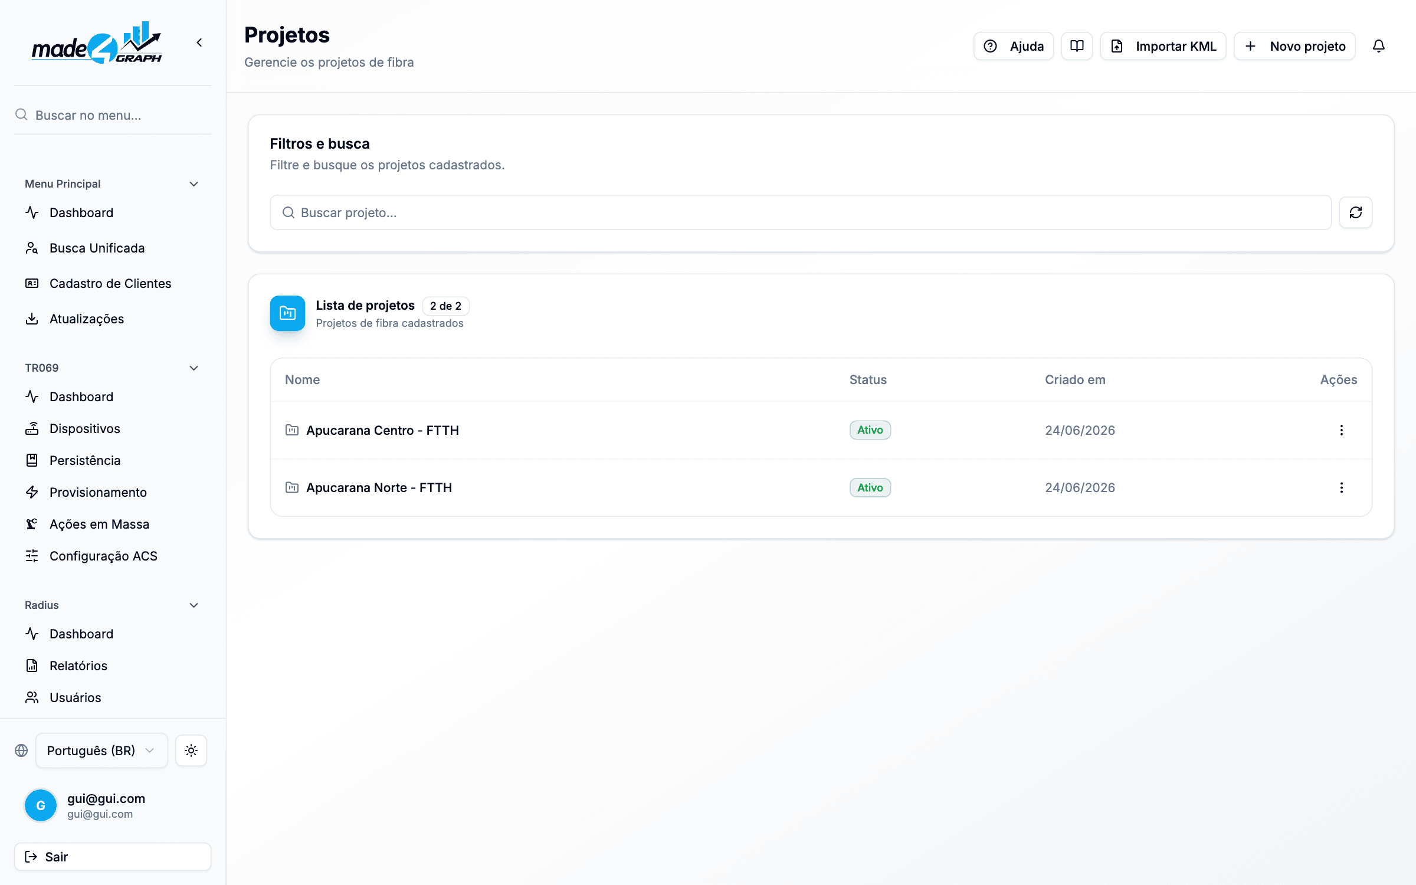Open Relatórios page
1416x885 pixels.
coord(112,666)
